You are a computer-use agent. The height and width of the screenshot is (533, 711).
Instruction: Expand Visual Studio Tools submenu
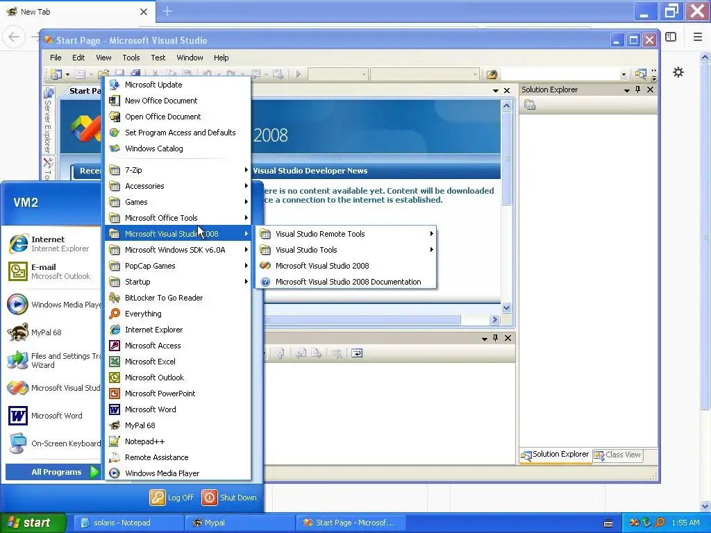pyautogui.click(x=346, y=250)
